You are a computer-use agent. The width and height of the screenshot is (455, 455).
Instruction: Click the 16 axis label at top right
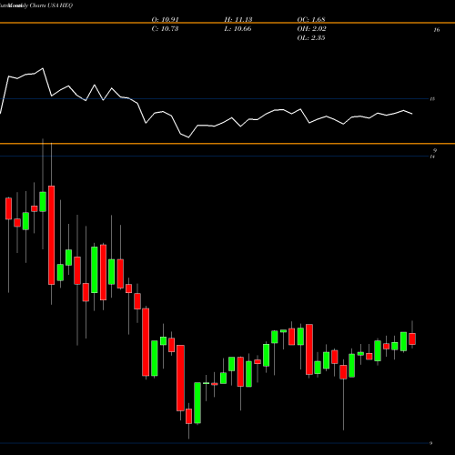pos(437,30)
